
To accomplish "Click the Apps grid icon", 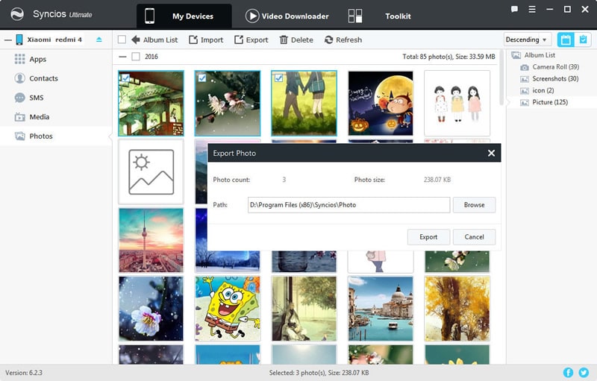I will (x=20, y=59).
